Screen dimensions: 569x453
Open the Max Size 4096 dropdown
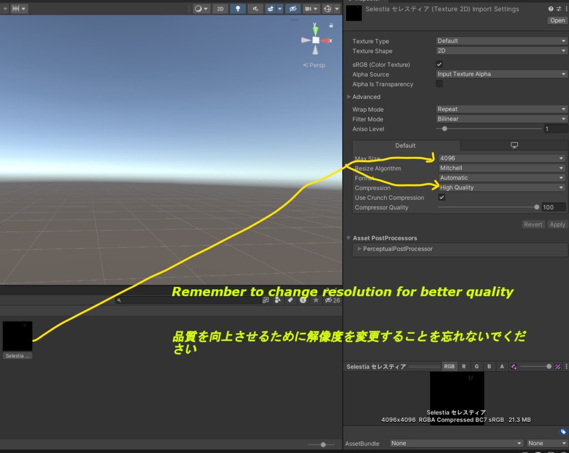pyautogui.click(x=502, y=158)
